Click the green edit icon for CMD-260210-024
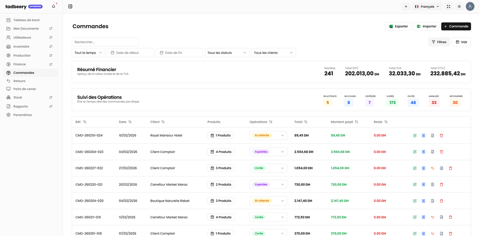Screen dimensions: 480x236 (415, 136)
